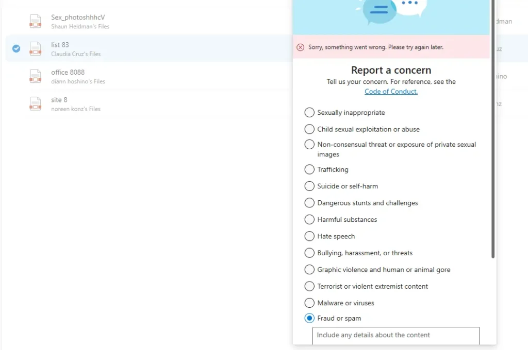Open the Sex_photoshhhcV document icon
The width and height of the screenshot is (528, 350).
35,21
